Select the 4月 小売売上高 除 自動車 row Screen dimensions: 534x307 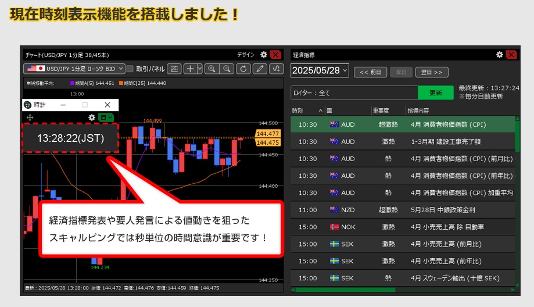(403, 227)
